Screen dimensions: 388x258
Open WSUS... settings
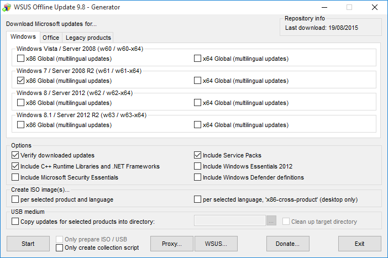pos(216,244)
